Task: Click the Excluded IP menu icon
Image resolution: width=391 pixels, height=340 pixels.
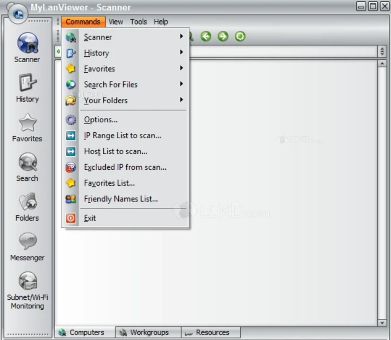Action: click(x=71, y=167)
